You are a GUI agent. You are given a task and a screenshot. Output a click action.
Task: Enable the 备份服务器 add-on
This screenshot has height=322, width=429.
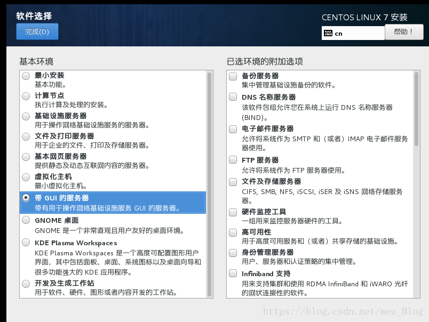[233, 76]
